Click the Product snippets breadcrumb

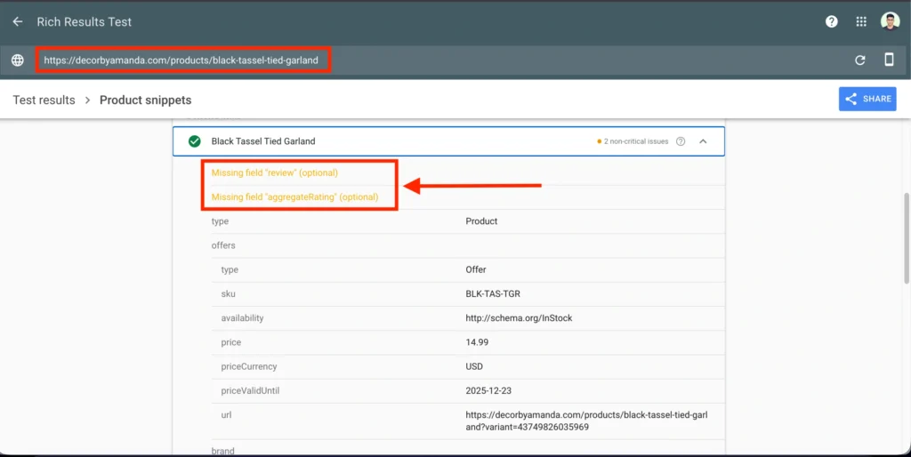click(145, 100)
